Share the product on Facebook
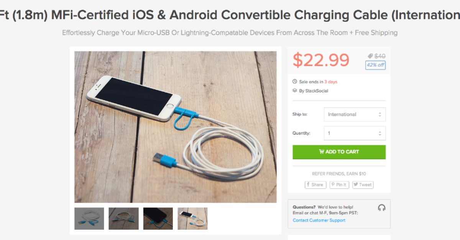The height and width of the screenshot is (240, 460). click(315, 185)
